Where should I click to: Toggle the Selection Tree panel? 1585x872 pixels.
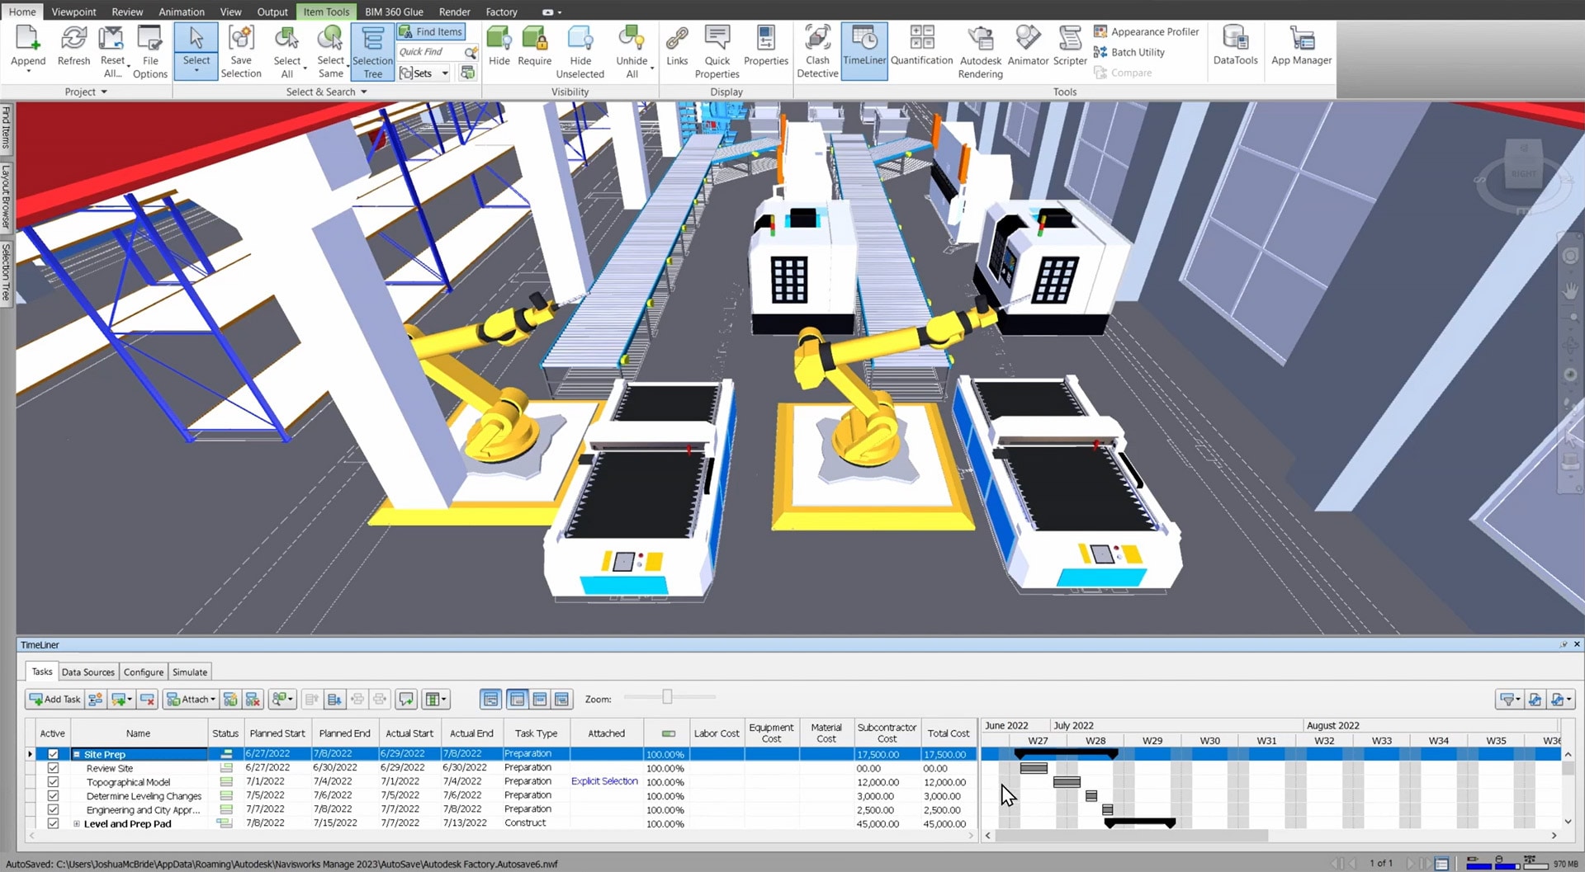click(372, 51)
